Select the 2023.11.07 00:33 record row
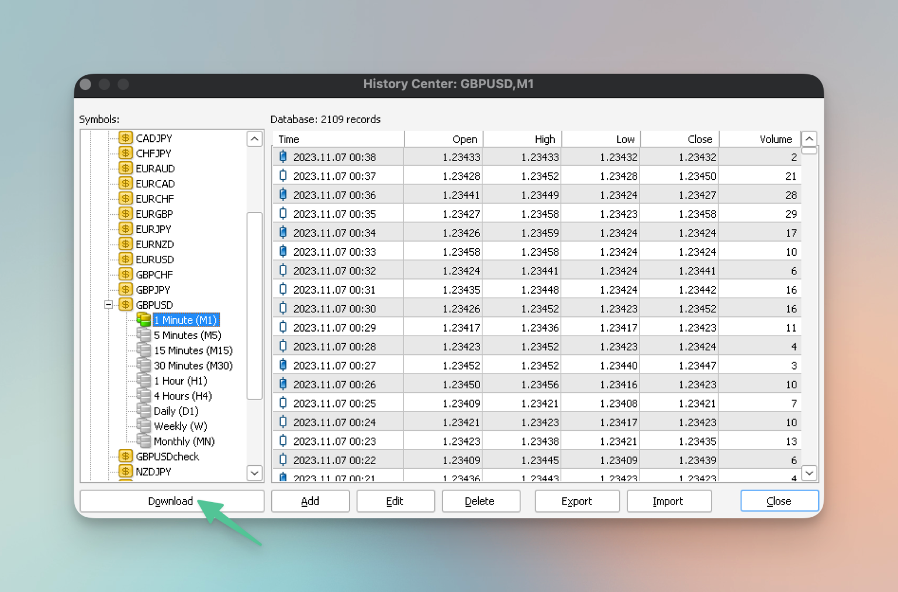Screen dimensions: 898x592 tap(537, 252)
